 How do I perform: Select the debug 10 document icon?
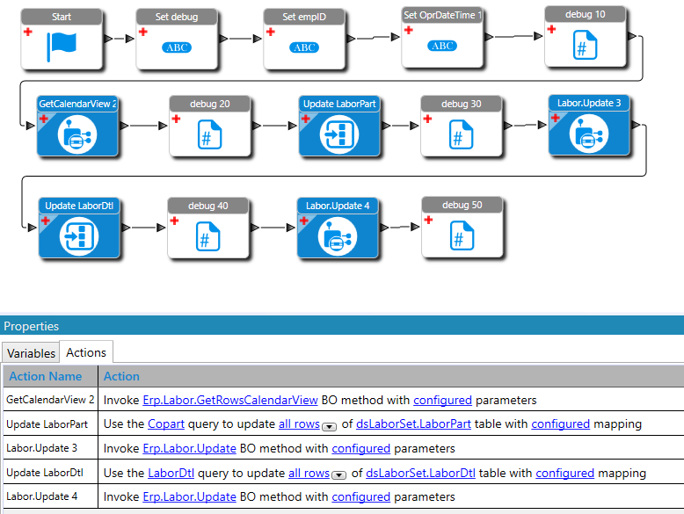[x=585, y=45]
